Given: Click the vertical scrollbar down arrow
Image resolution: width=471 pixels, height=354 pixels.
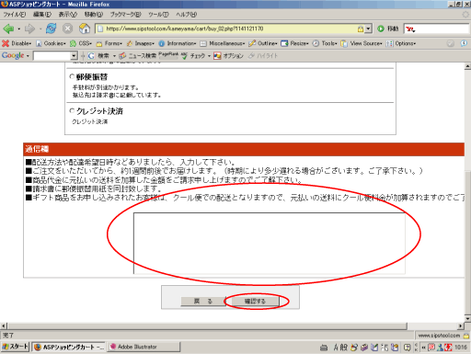Looking at the screenshot, I should 467,319.
